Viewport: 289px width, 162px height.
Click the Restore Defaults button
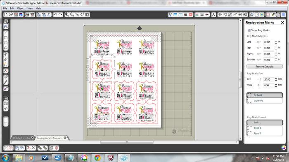(265, 67)
